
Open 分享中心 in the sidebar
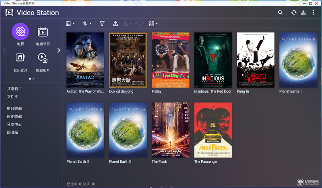pyautogui.click(x=14, y=125)
